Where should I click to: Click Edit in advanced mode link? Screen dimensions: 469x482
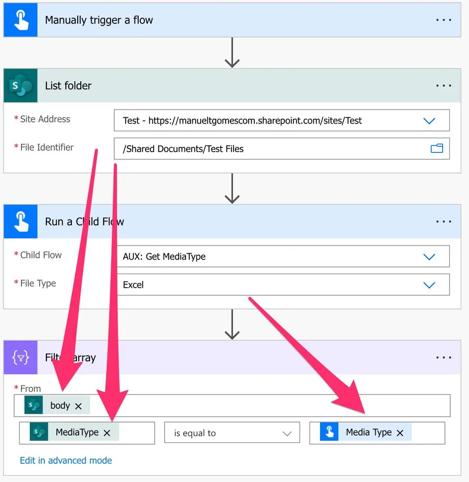pos(66,461)
